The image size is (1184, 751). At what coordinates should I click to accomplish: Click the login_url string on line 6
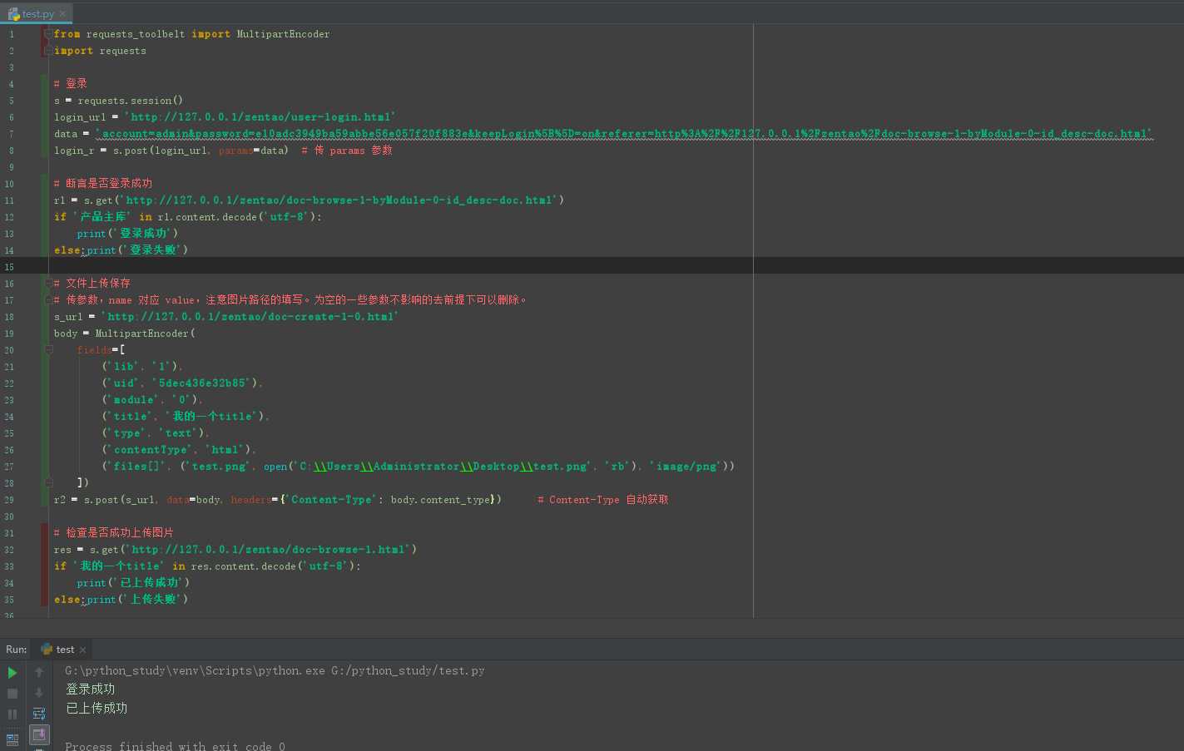click(x=260, y=117)
